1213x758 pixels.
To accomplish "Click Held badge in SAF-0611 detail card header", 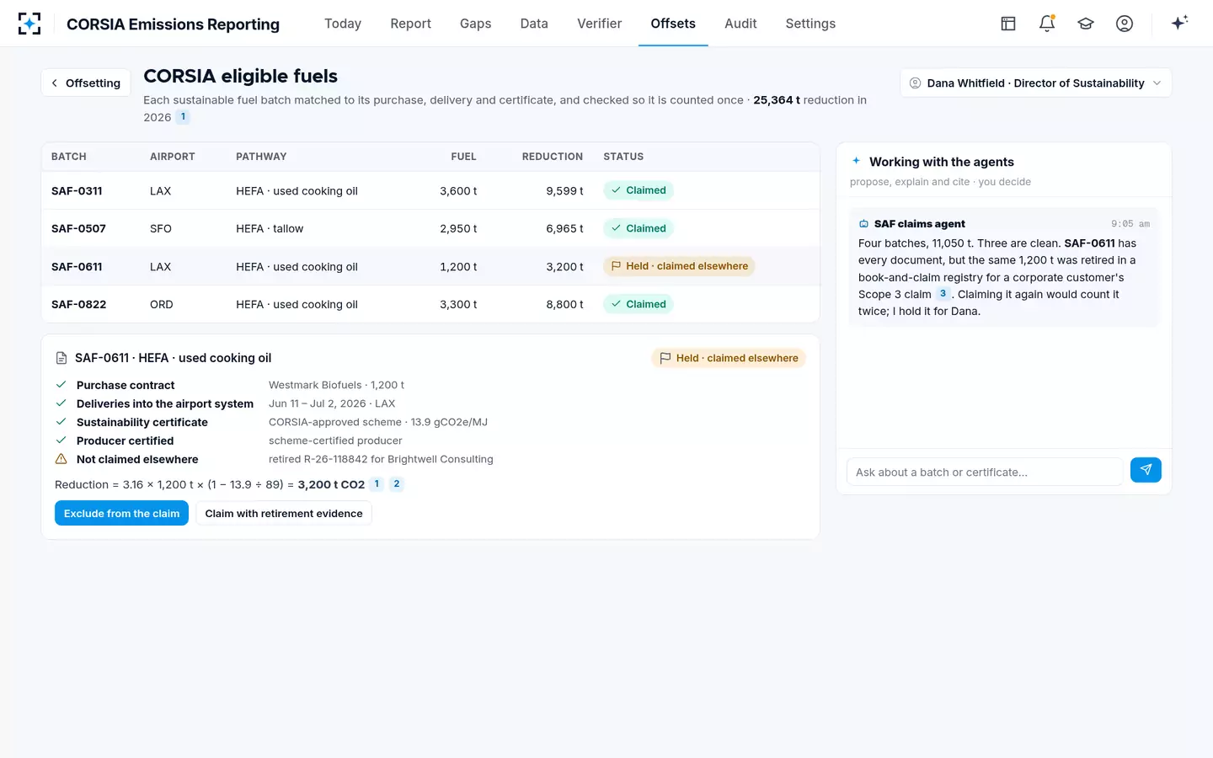I will [729, 358].
